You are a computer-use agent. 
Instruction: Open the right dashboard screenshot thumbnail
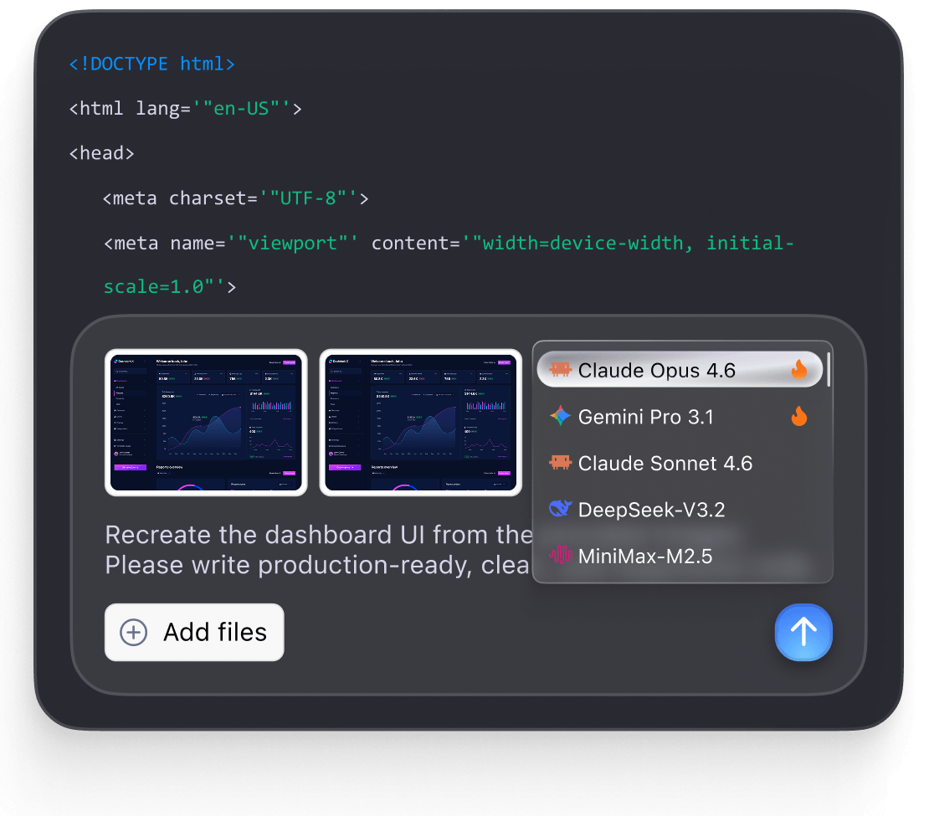(x=420, y=423)
